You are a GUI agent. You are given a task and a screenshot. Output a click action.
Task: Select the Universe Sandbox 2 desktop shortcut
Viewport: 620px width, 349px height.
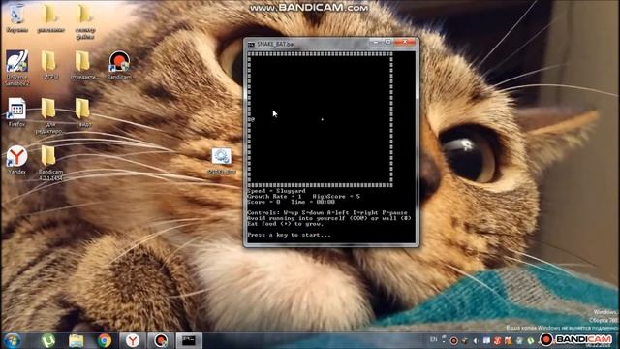coord(17,68)
